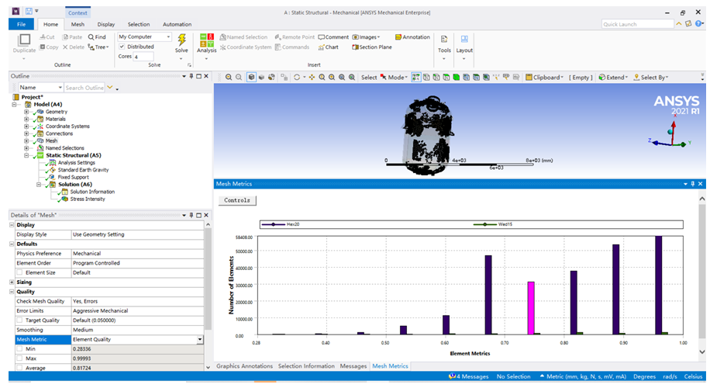Add an Annotation
This screenshot has height=388, width=710.
412,37
